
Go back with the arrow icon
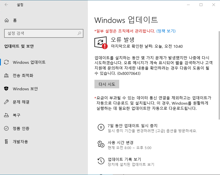pos(6,5)
